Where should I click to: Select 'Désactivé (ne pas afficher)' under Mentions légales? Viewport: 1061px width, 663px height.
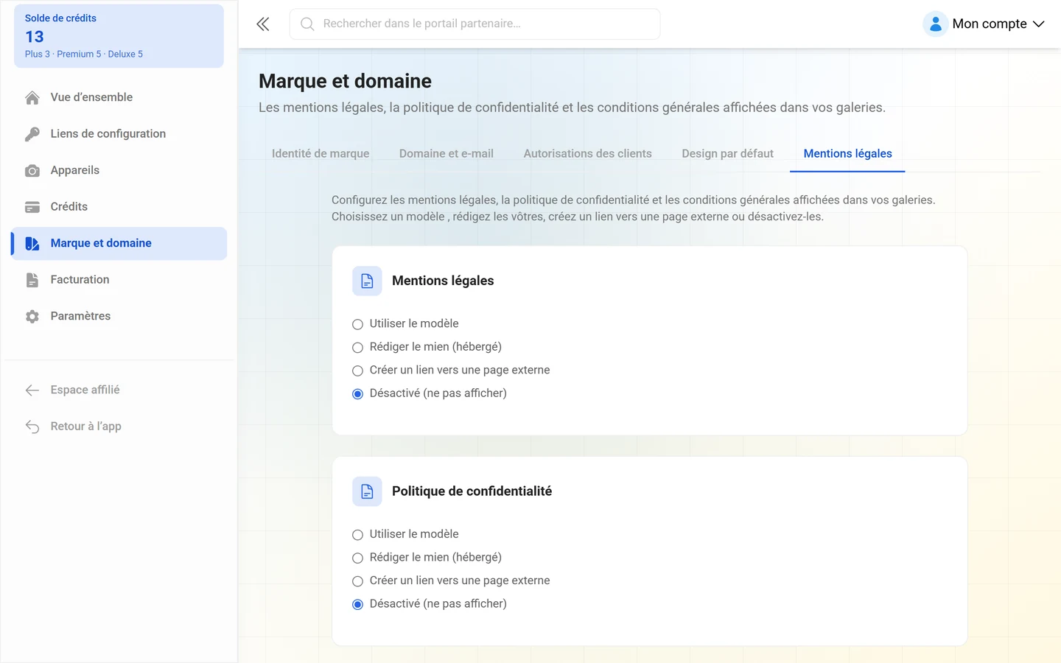[357, 393]
